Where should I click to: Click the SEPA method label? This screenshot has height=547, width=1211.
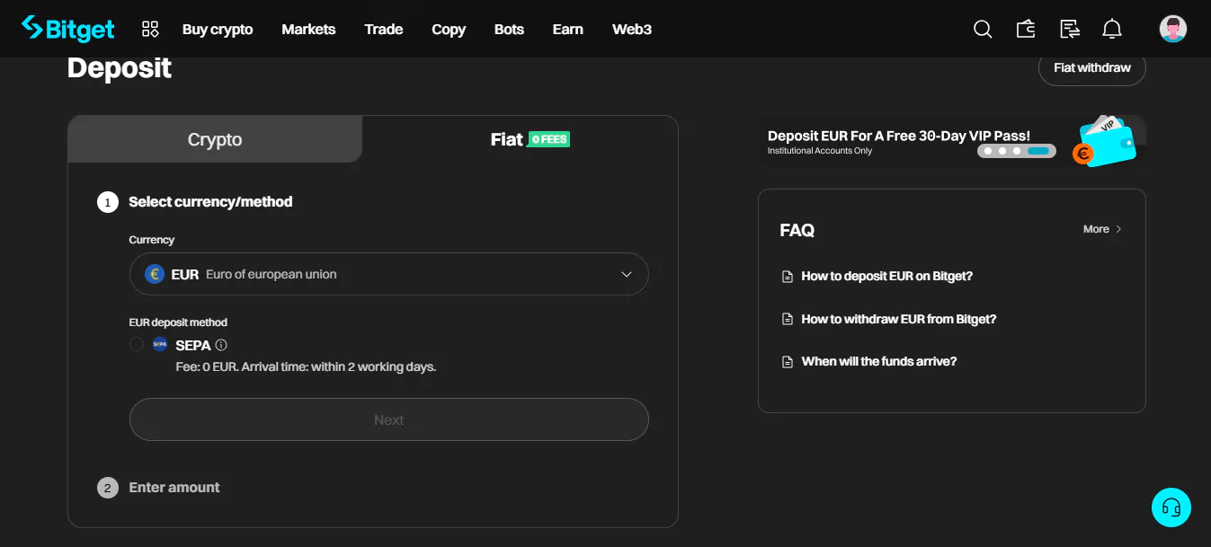[193, 345]
